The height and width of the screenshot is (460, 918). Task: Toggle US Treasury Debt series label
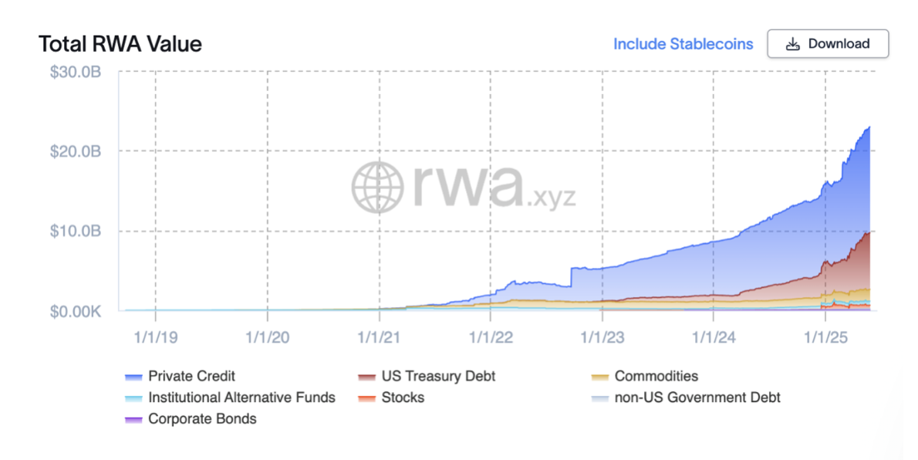(438, 376)
